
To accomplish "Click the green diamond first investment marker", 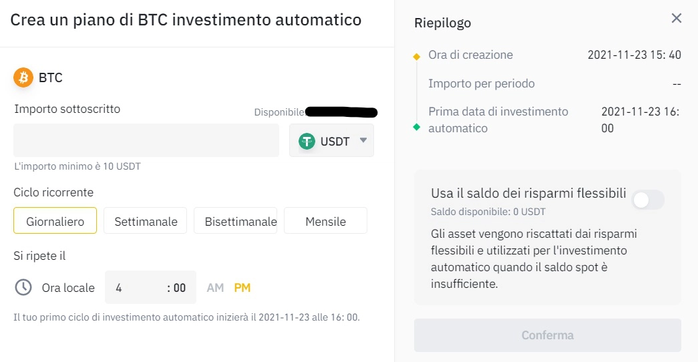I will pos(417,127).
